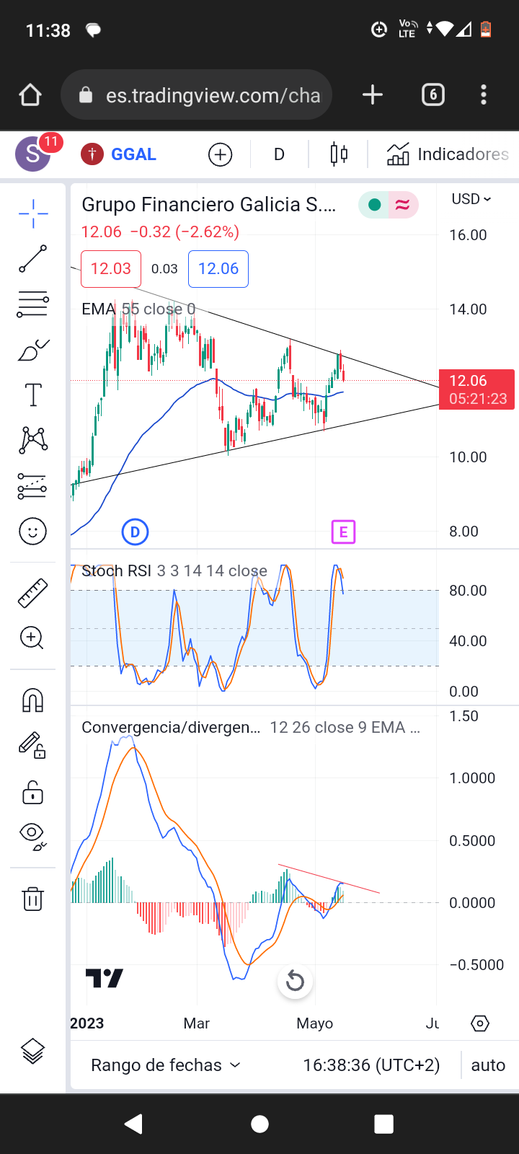Image resolution: width=519 pixels, height=1154 pixels.
Task: Select the Text annotation tool
Action: pyautogui.click(x=33, y=395)
